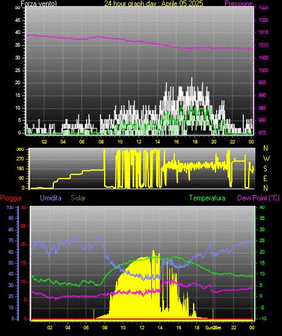This screenshot has width=282, height=336.
Task: Click humidity axis value 50
Action: [11, 263]
